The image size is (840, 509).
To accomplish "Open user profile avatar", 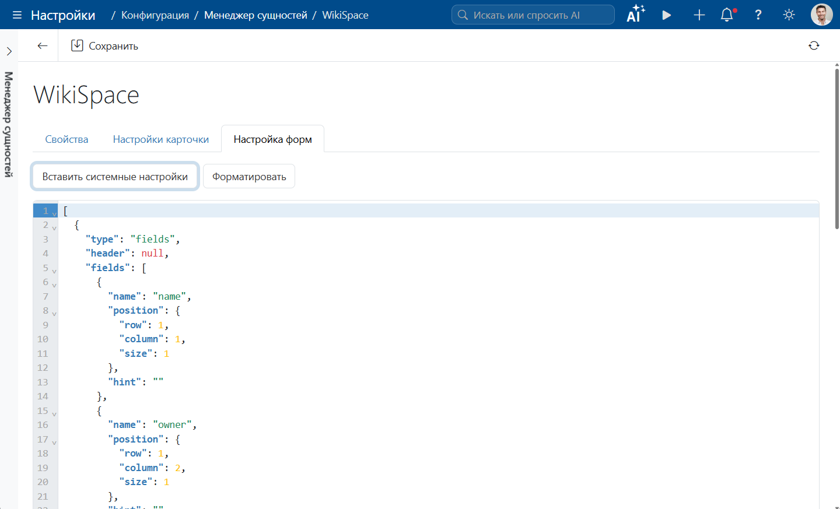I will tap(822, 15).
